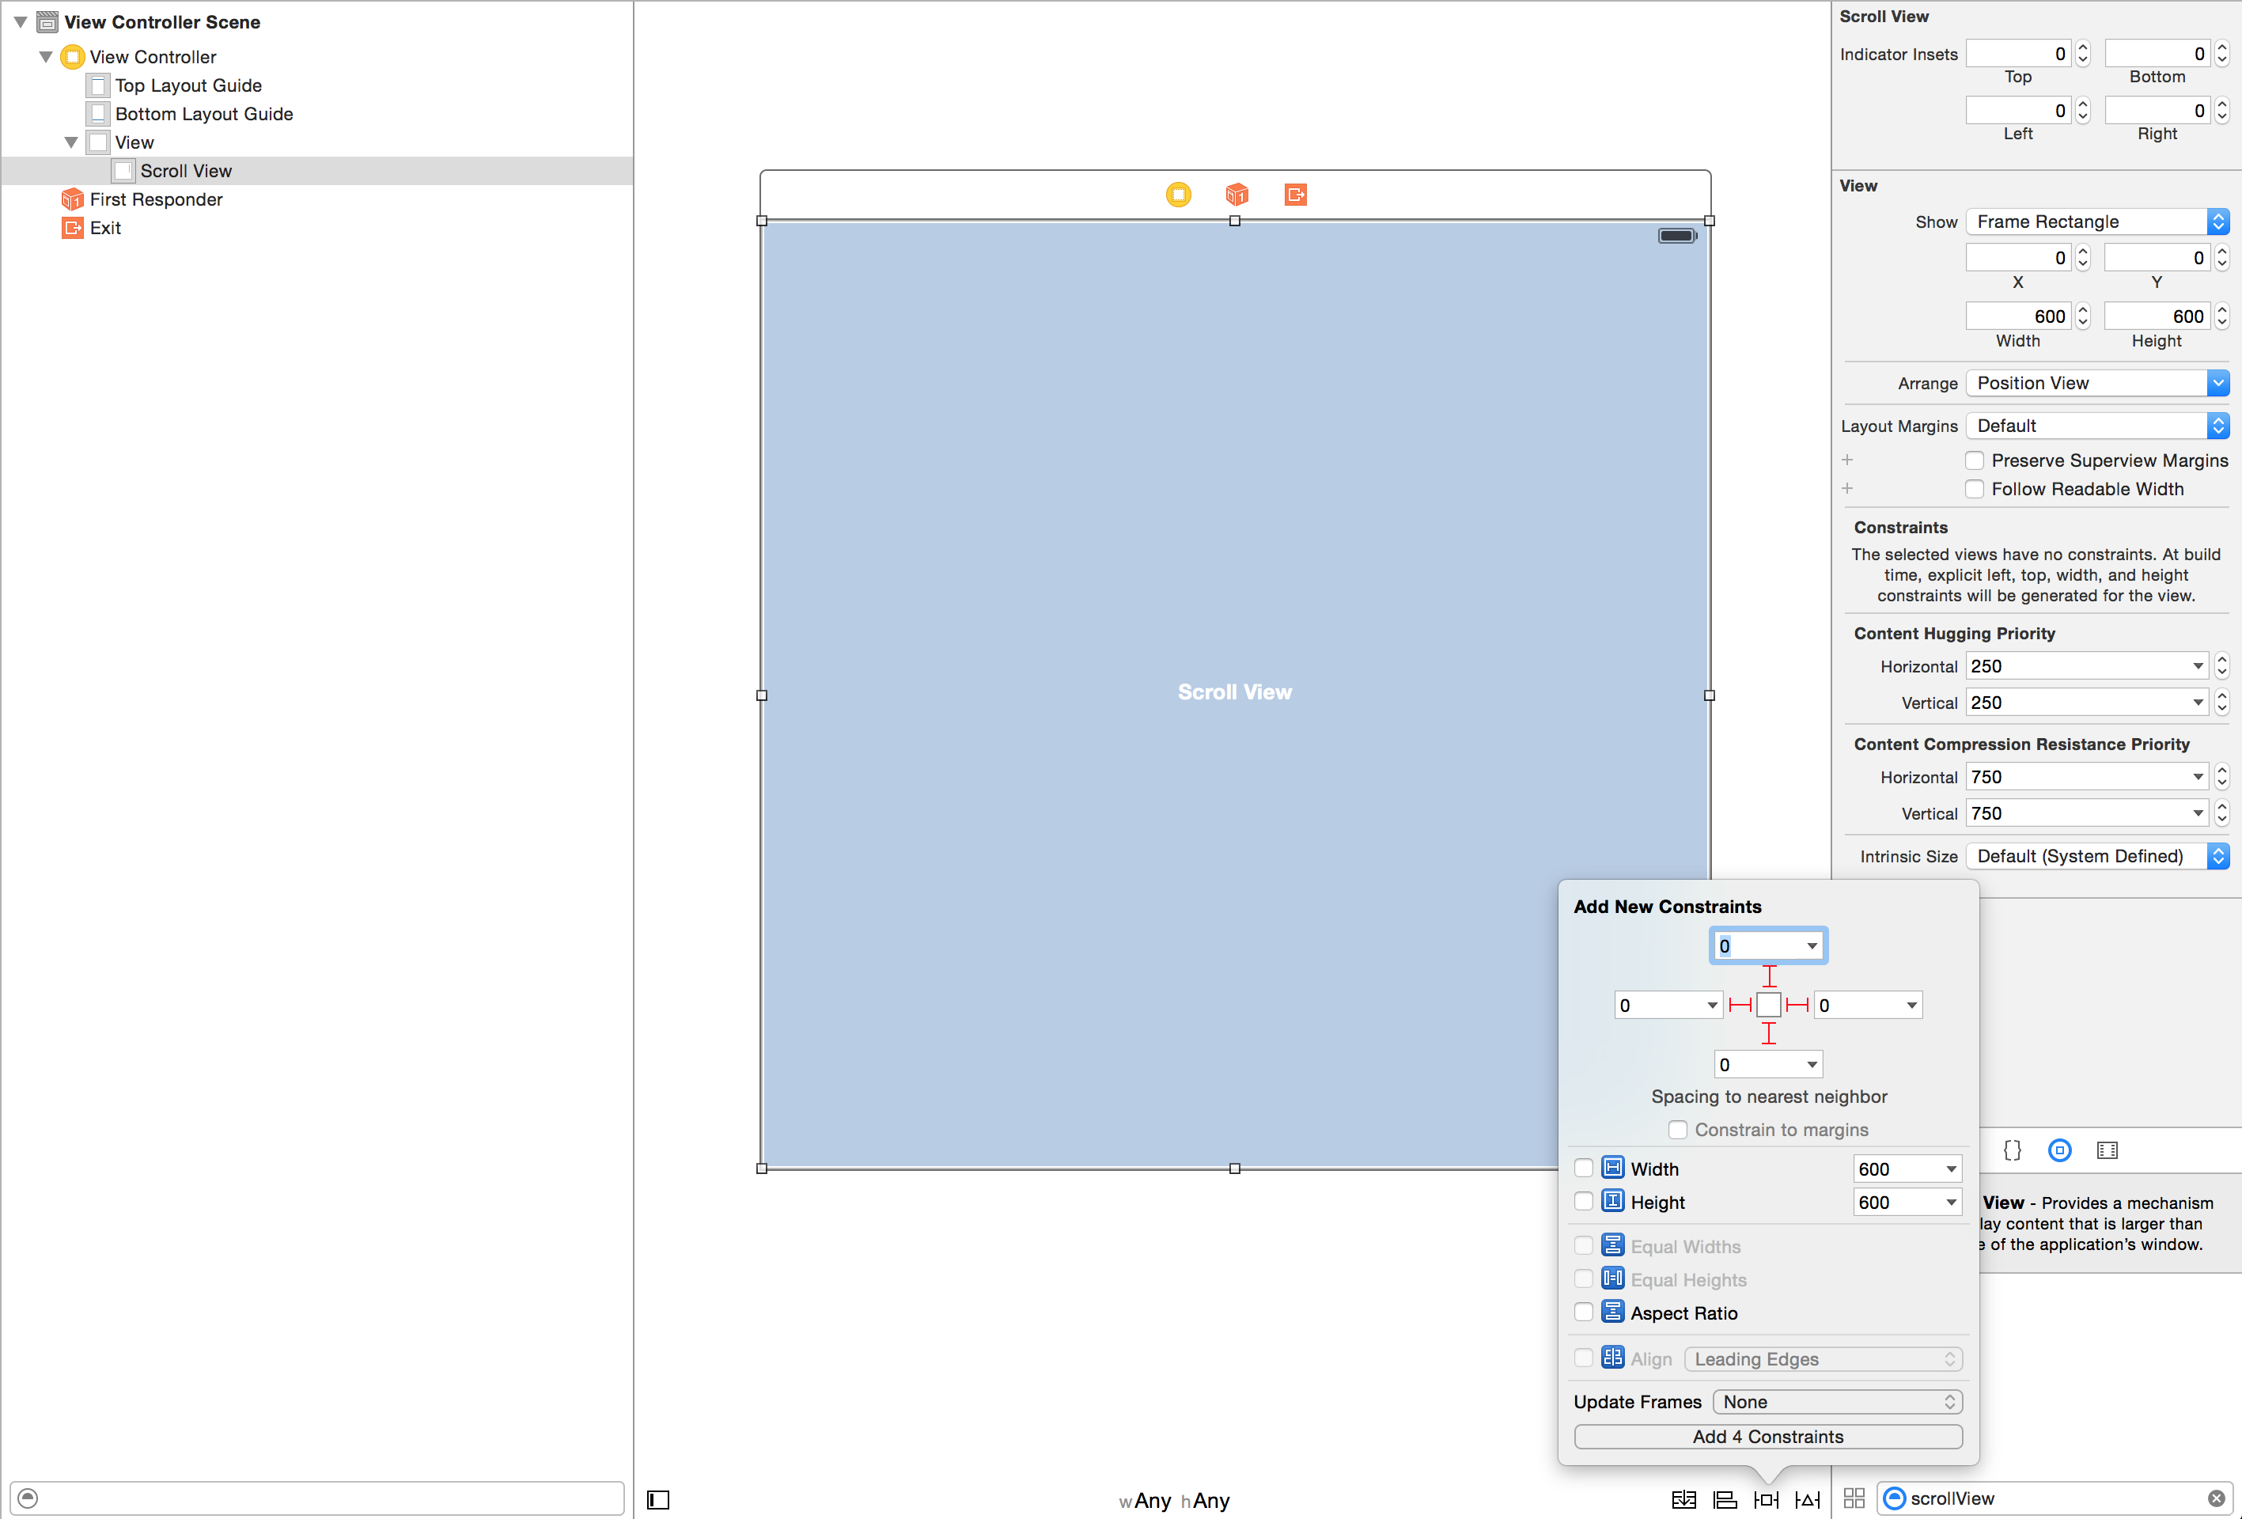Enable Constrain to margins

coord(1678,1129)
